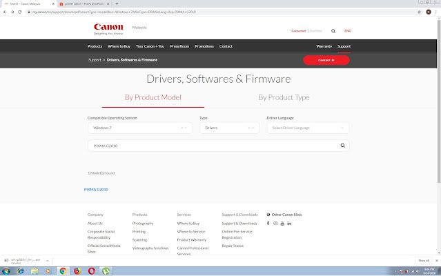Open Your Canon + You menu
Screen dimensions: 441x276
point(150,46)
